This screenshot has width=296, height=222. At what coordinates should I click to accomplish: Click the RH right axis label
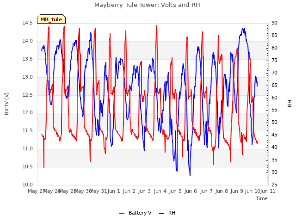[290, 104]
